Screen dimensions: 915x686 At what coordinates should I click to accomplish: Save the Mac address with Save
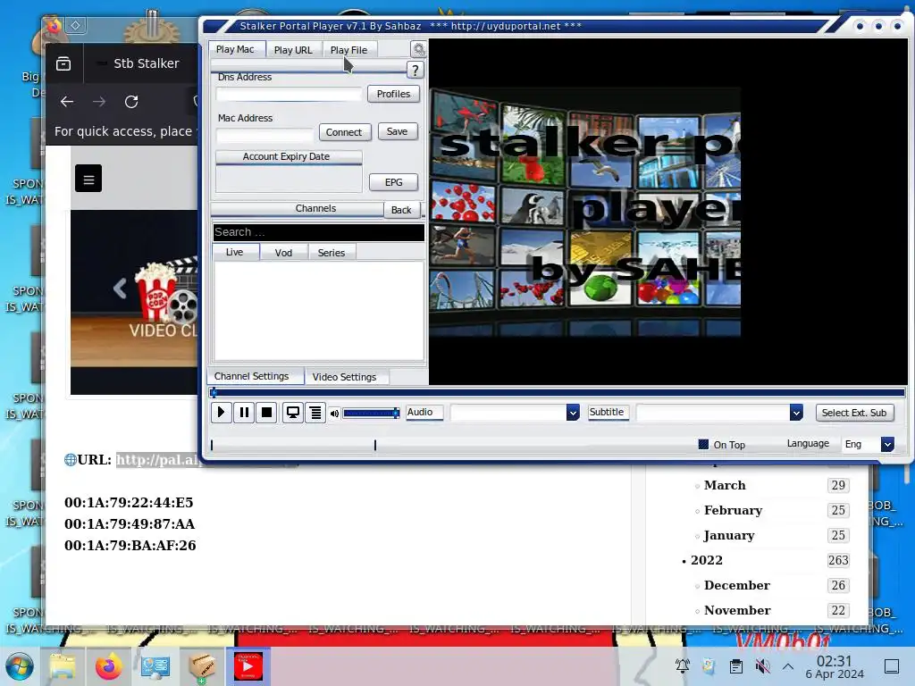point(397,131)
